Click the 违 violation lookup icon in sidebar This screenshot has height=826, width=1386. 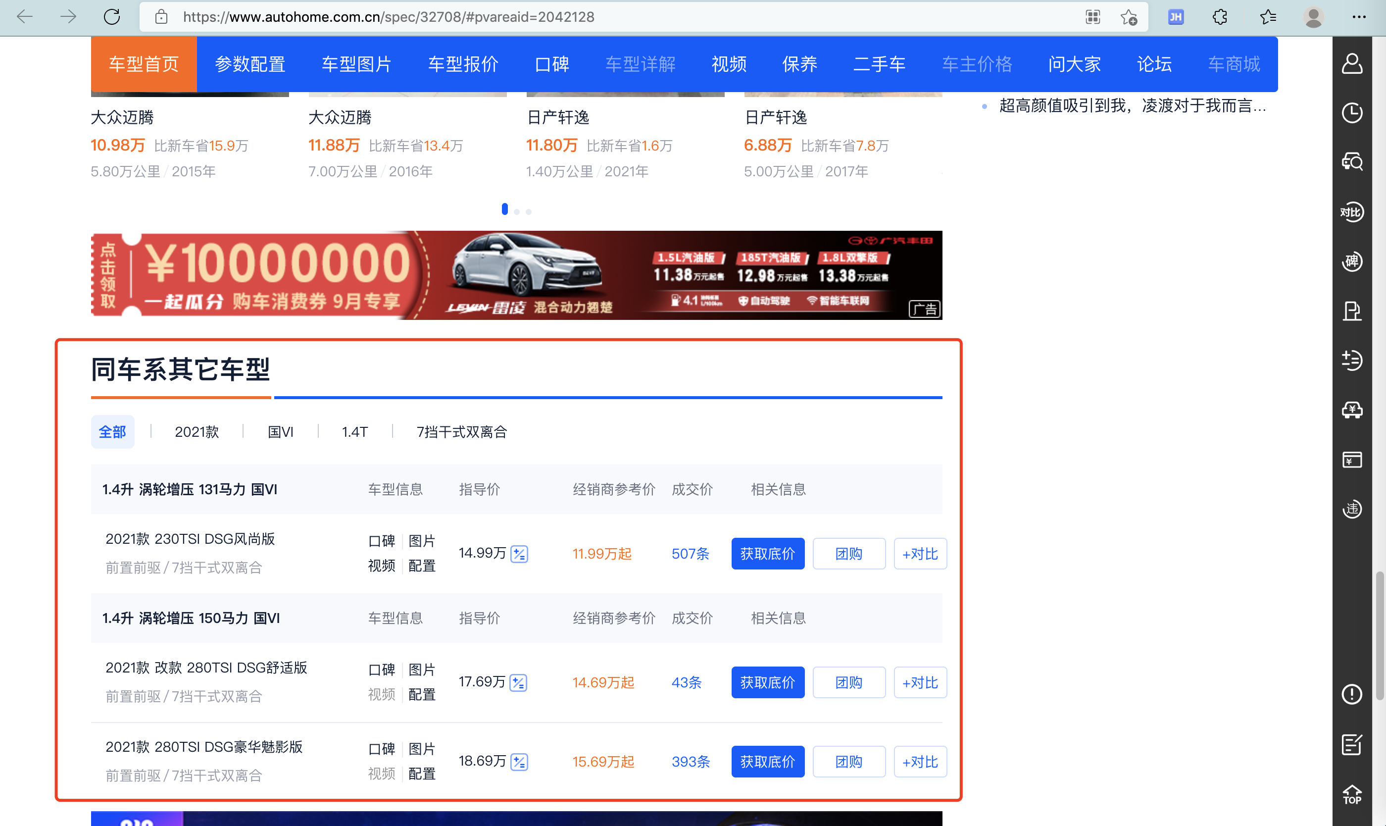click(x=1352, y=509)
